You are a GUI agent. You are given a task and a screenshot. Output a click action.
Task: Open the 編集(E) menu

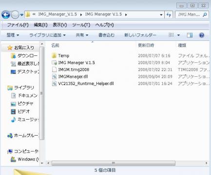point(40,25)
